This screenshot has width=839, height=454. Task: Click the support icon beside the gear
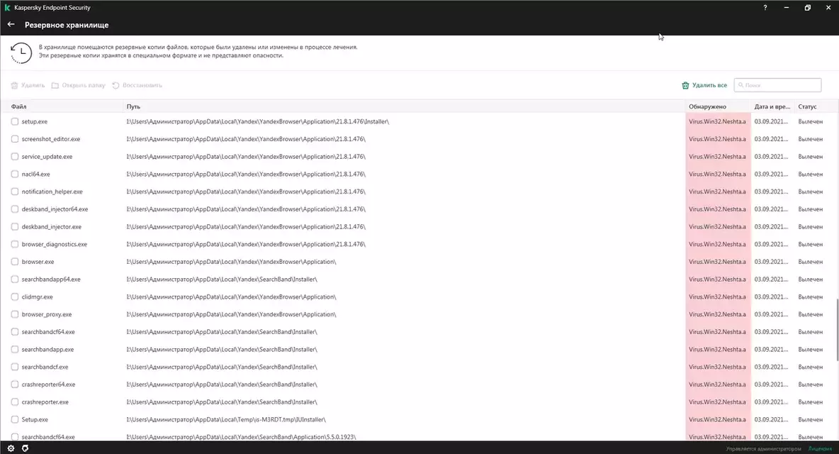pyautogui.click(x=25, y=448)
